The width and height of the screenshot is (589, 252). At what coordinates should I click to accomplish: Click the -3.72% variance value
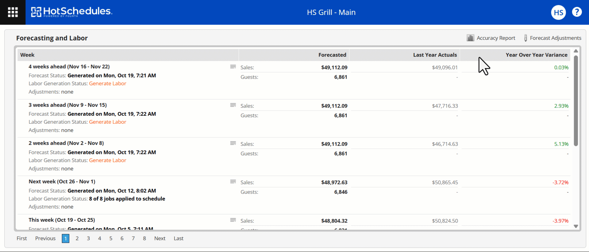(560, 182)
